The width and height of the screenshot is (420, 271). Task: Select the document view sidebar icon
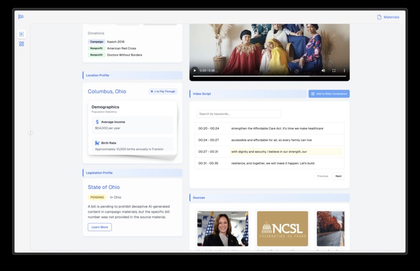pos(21,34)
